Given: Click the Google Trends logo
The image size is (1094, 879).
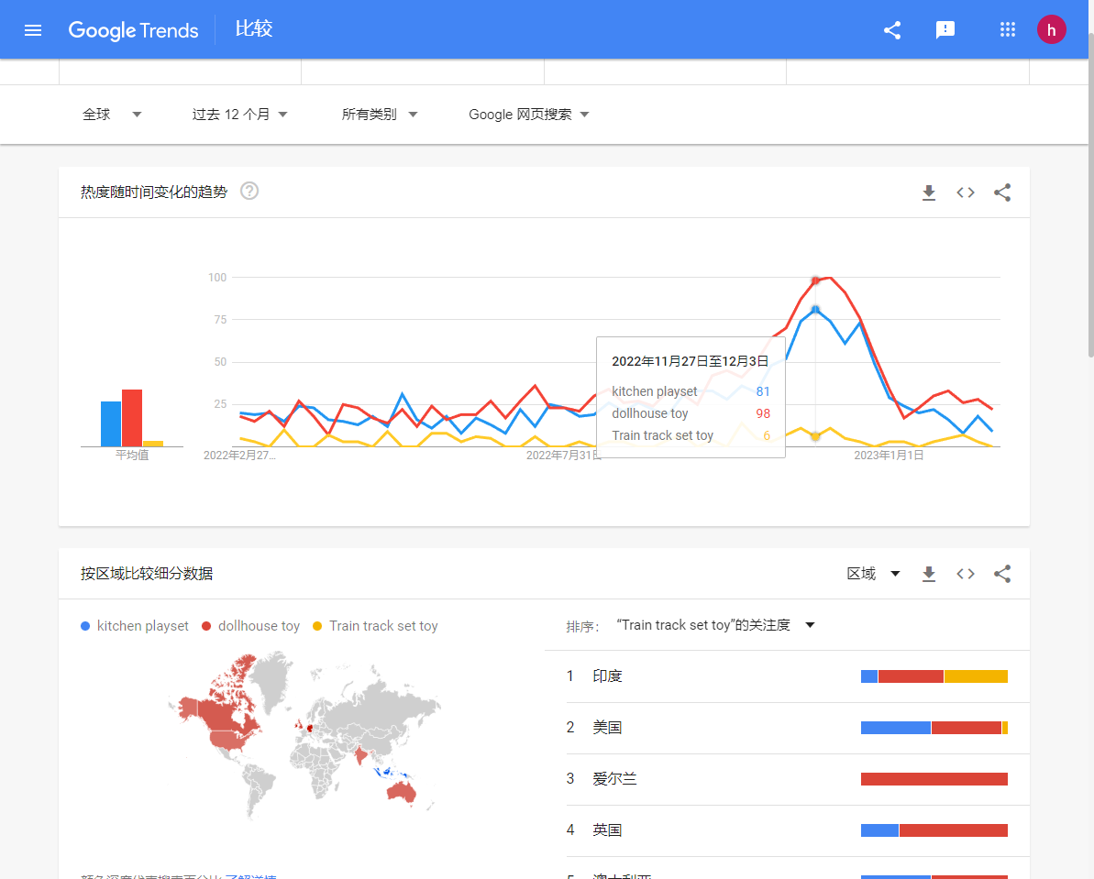Looking at the screenshot, I should click(134, 30).
